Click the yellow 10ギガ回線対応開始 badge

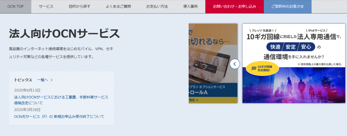click(x=262, y=69)
